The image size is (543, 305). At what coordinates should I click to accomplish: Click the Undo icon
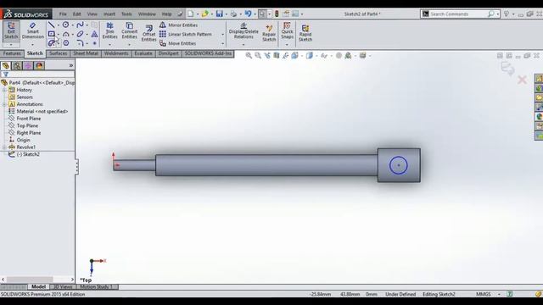248,14
